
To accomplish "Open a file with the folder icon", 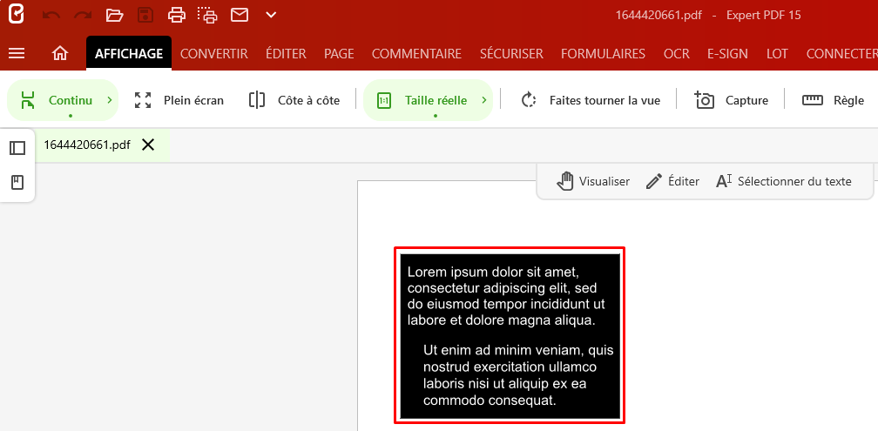I will coord(114,15).
